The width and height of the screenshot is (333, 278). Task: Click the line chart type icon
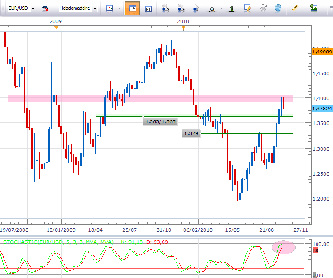[109, 8]
